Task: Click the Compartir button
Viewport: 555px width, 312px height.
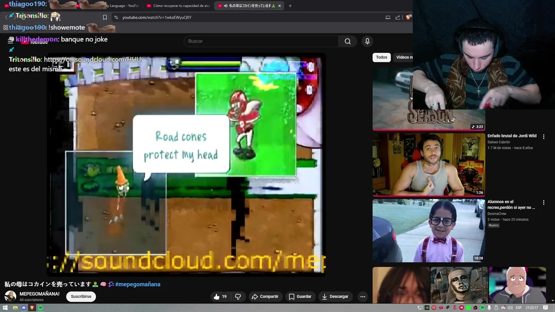Action: tap(265, 296)
